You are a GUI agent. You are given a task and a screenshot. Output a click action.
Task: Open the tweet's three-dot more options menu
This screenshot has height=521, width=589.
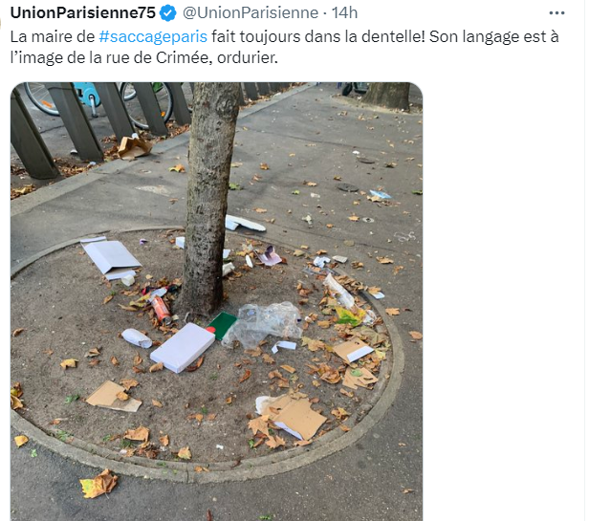(556, 13)
